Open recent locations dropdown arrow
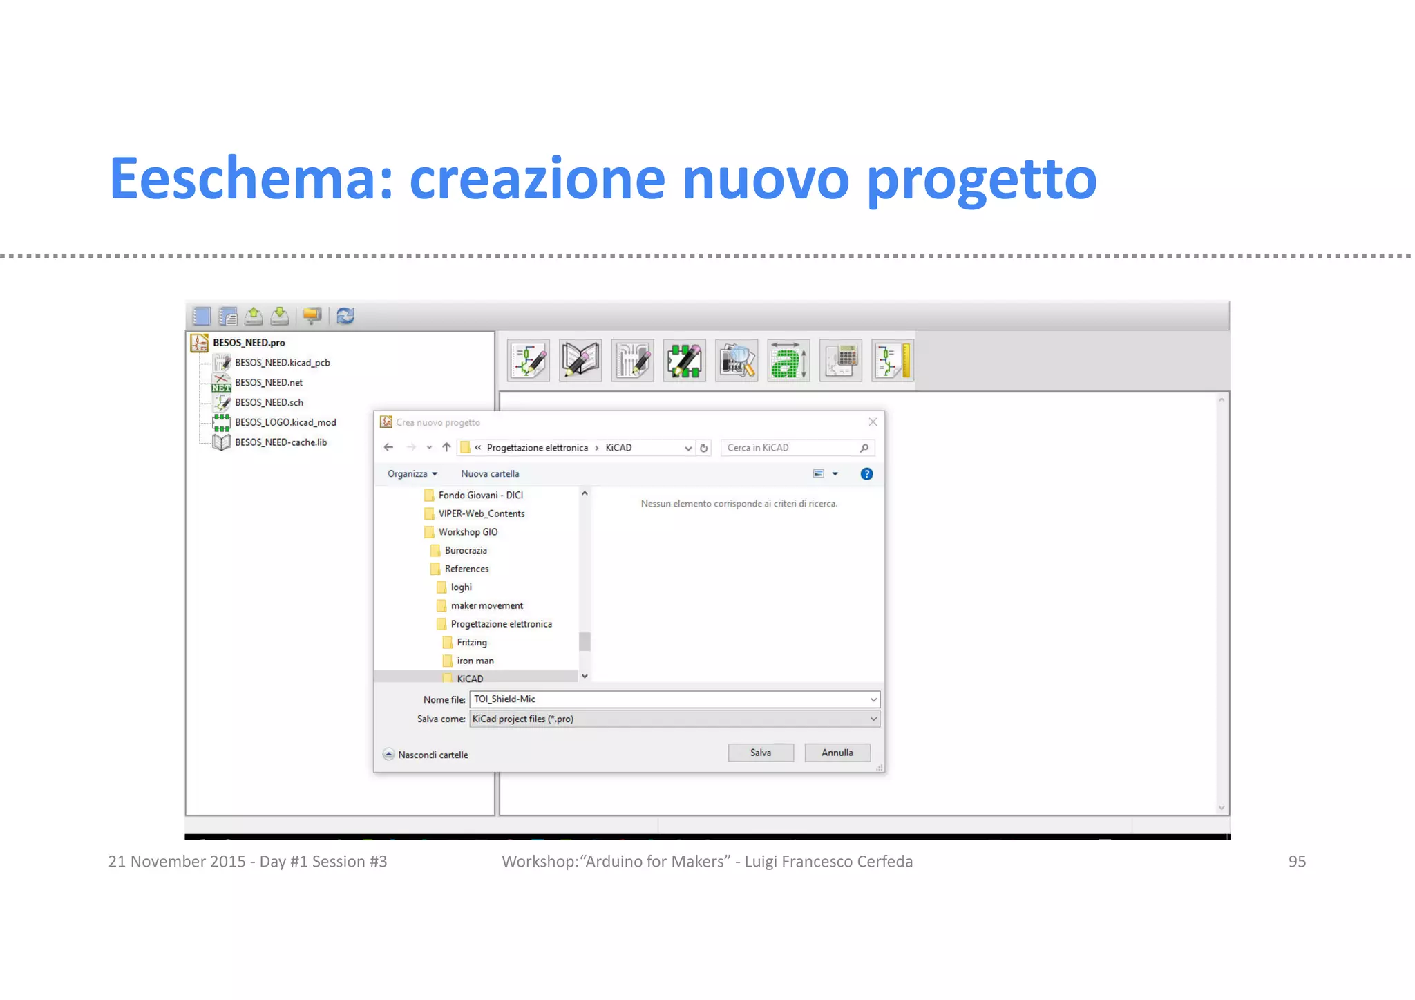The height and width of the screenshot is (1000, 1415). coord(429,448)
